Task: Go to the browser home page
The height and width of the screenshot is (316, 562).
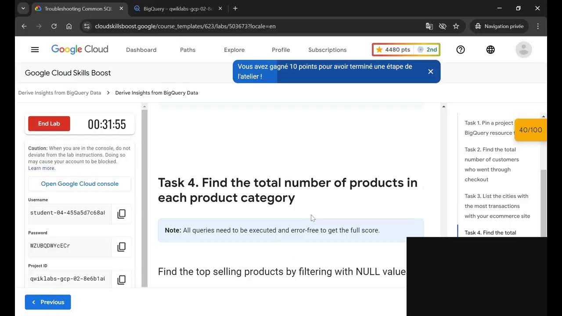Action: coord(69,26)
